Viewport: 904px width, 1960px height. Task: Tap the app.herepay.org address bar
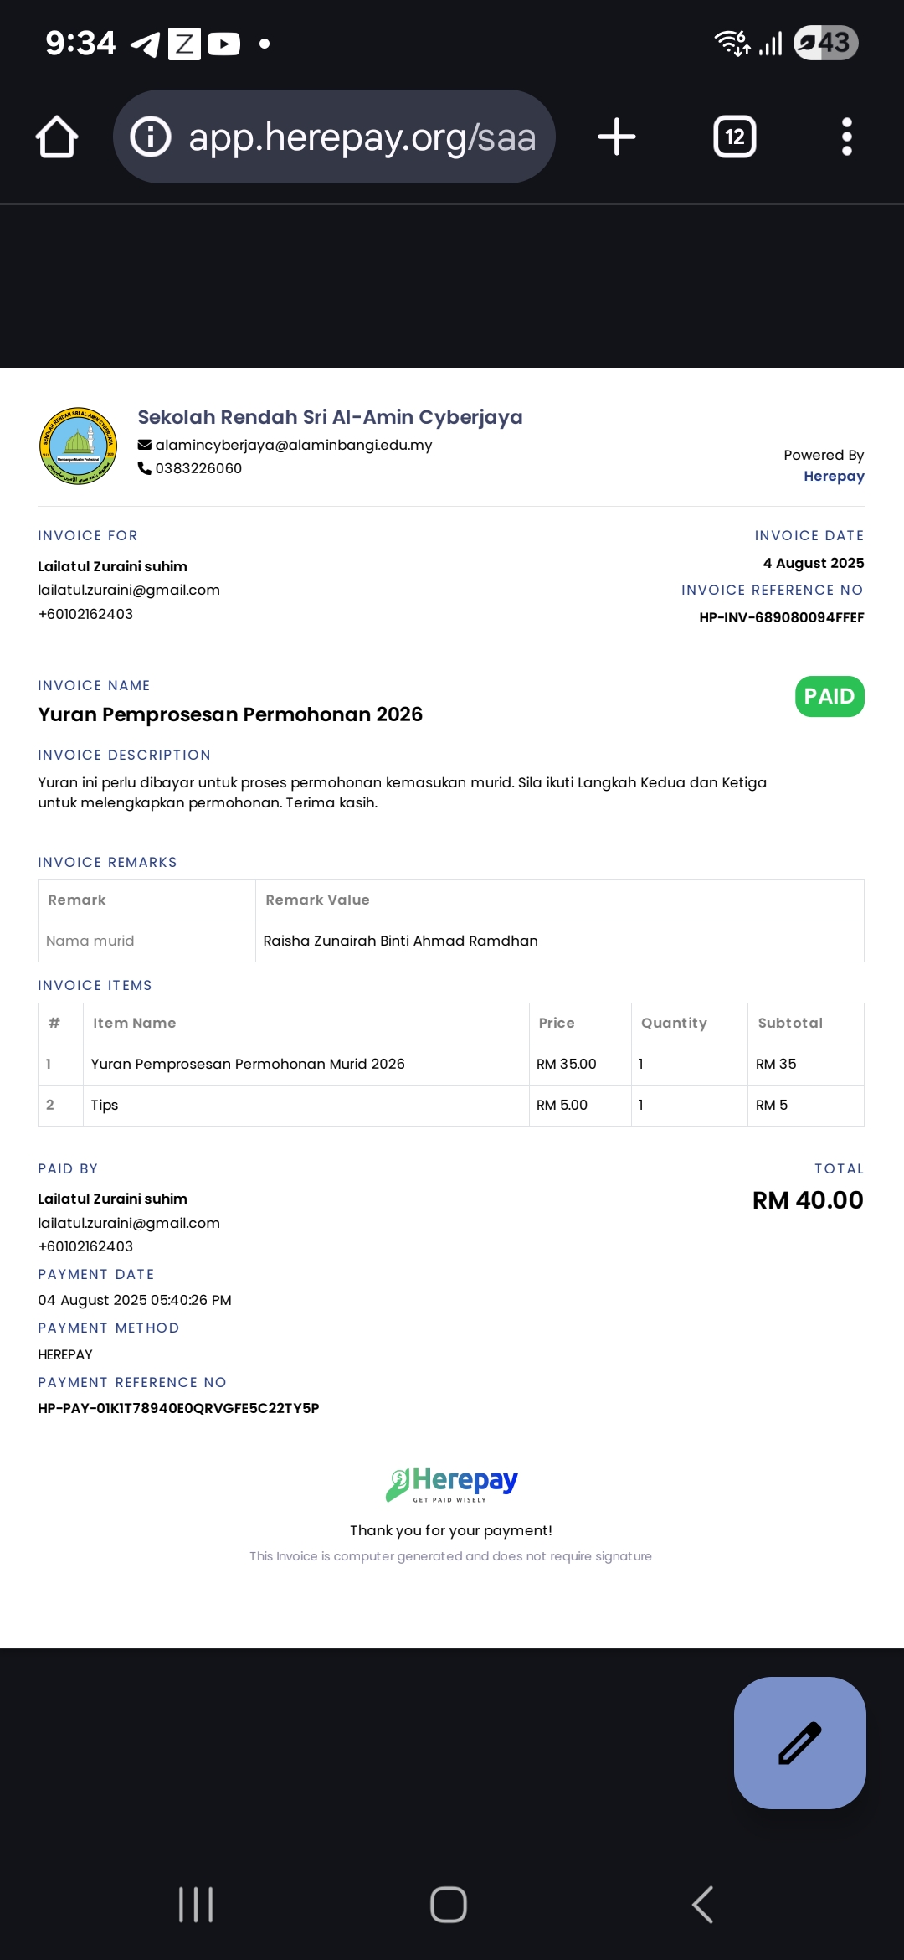click(x=335, y=137)
